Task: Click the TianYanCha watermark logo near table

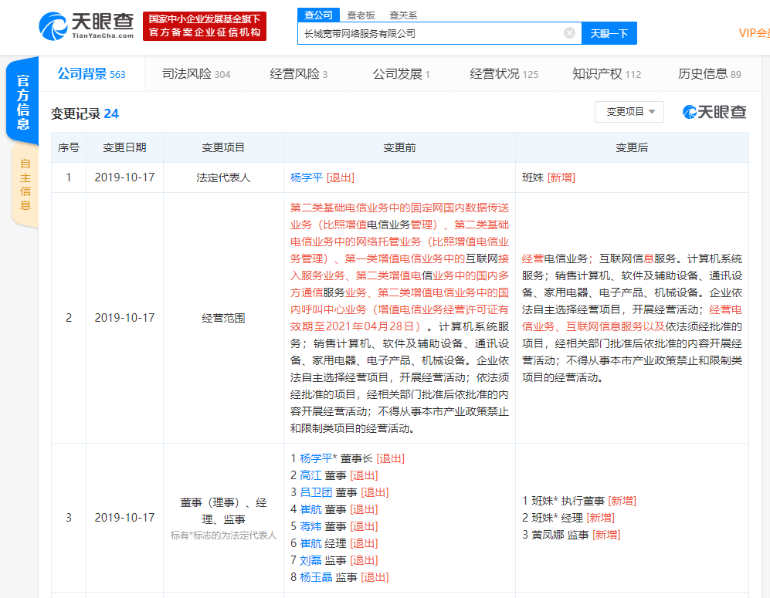Action: click(x=714, y=112)
